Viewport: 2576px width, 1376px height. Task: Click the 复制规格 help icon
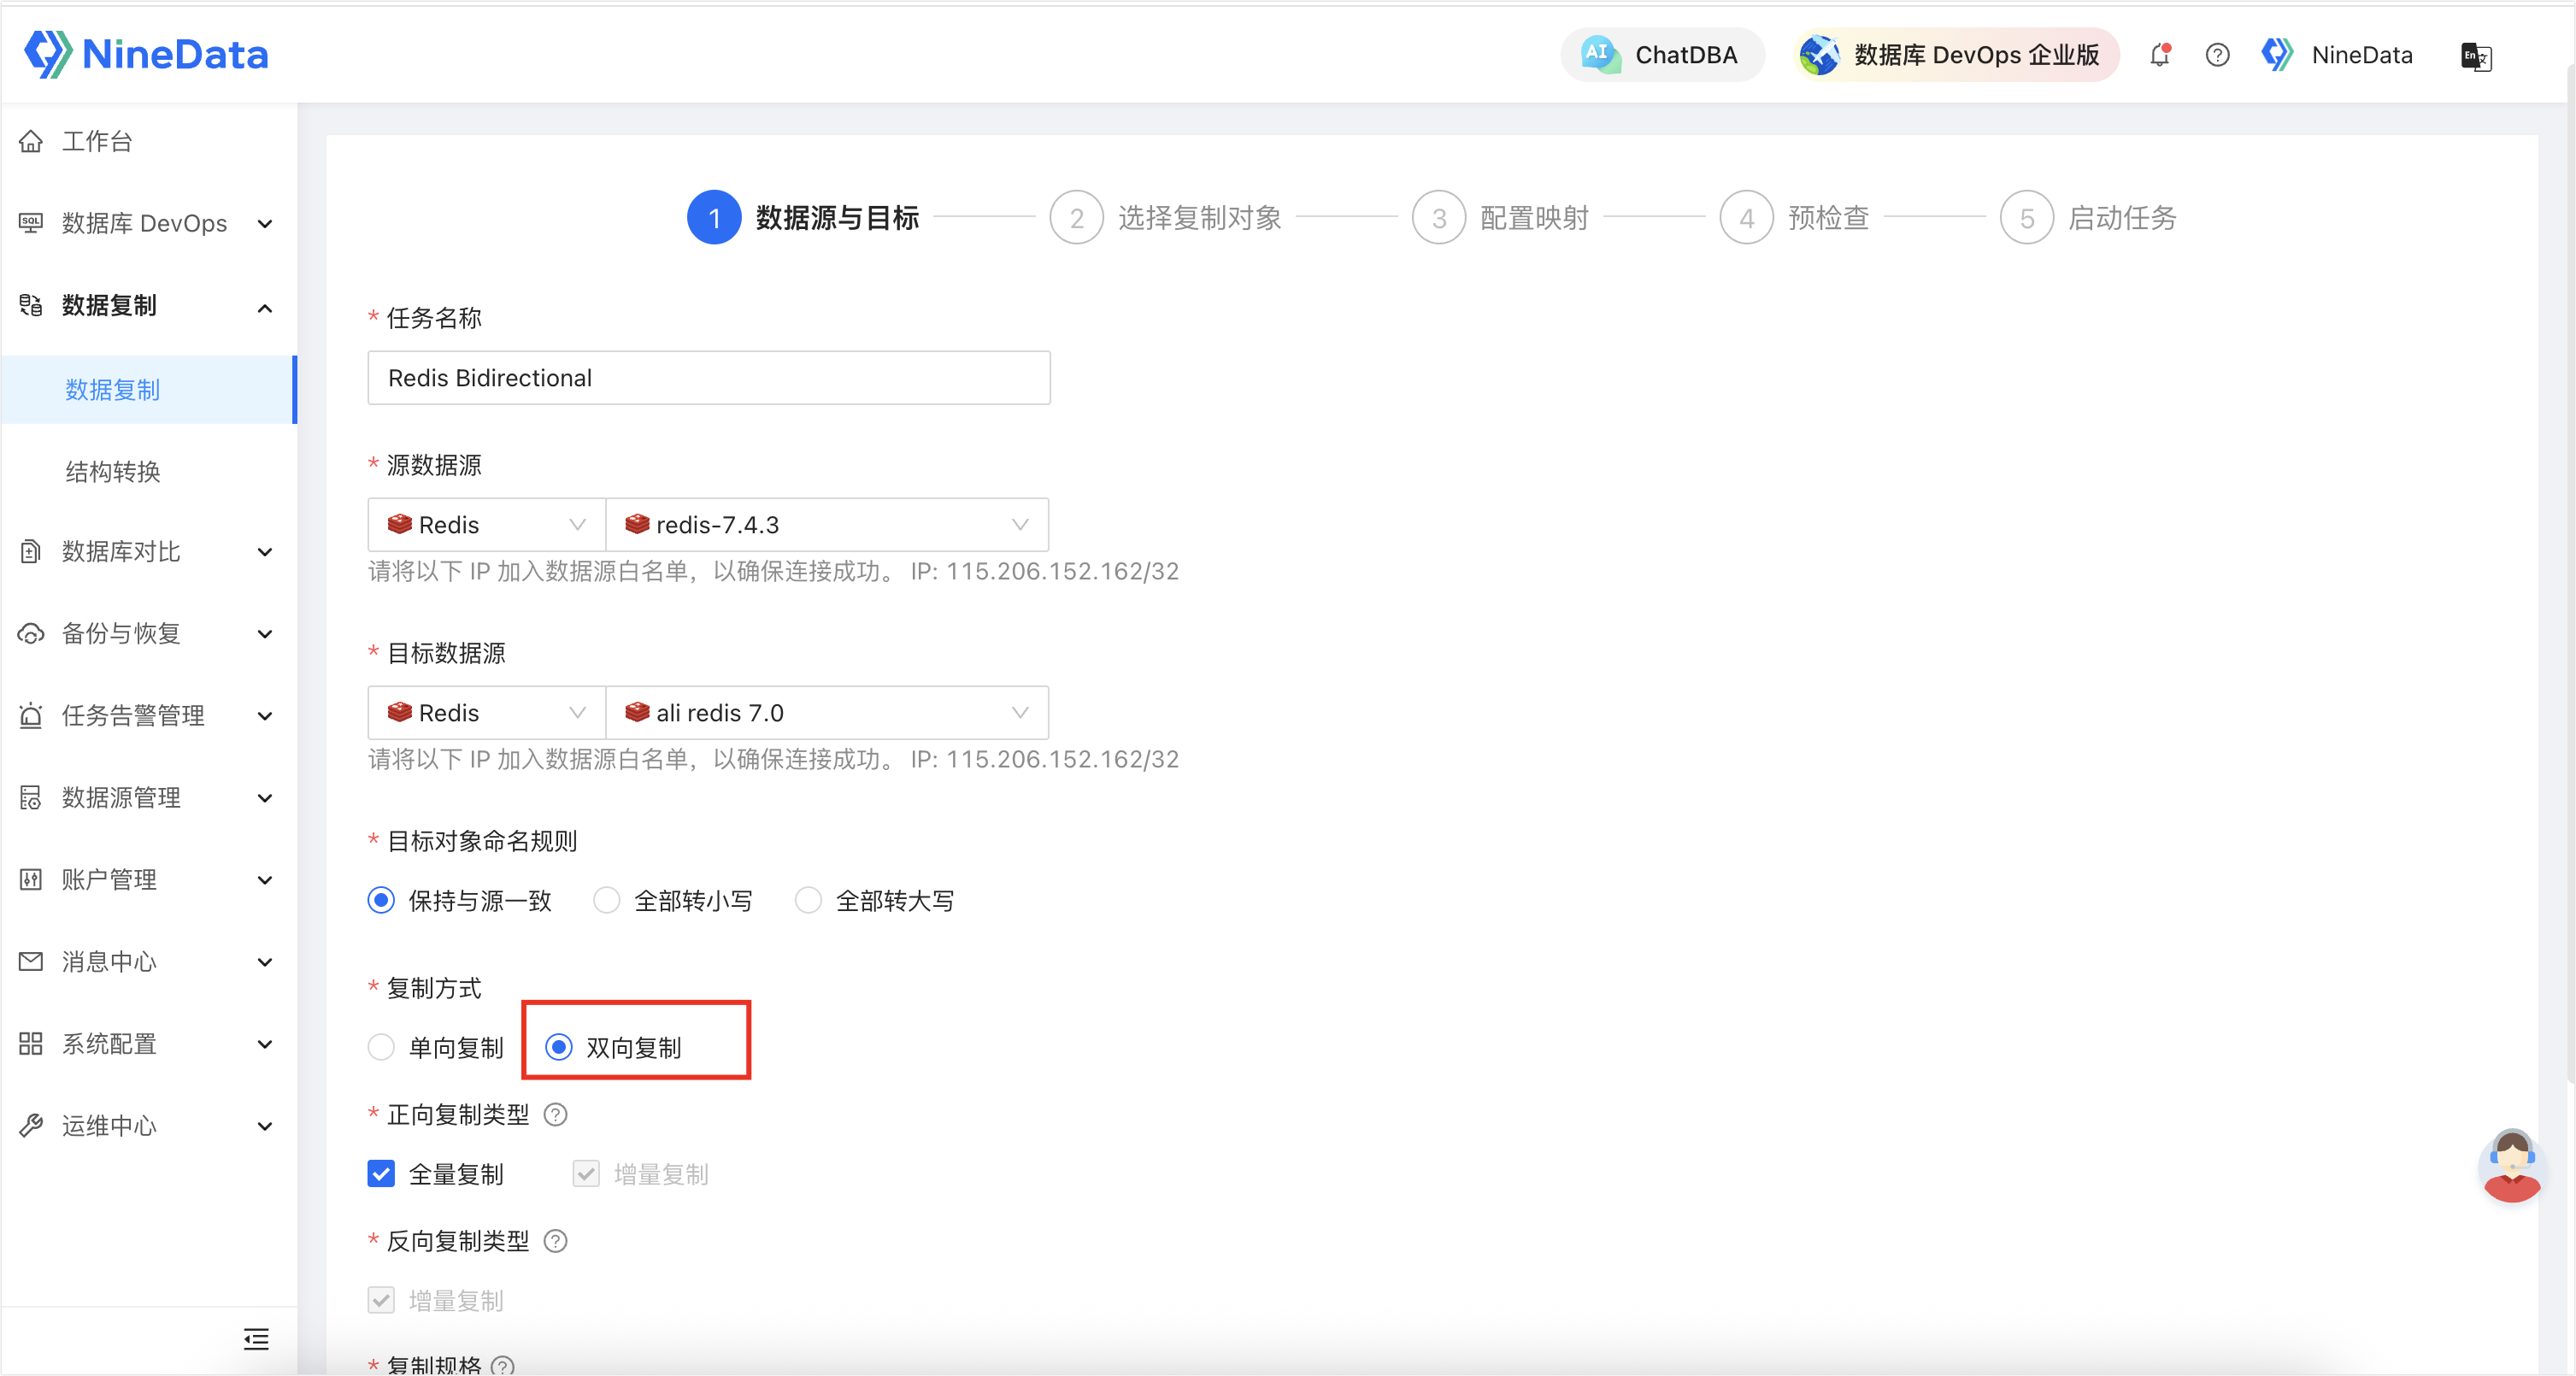click(x=503, y=1366)
